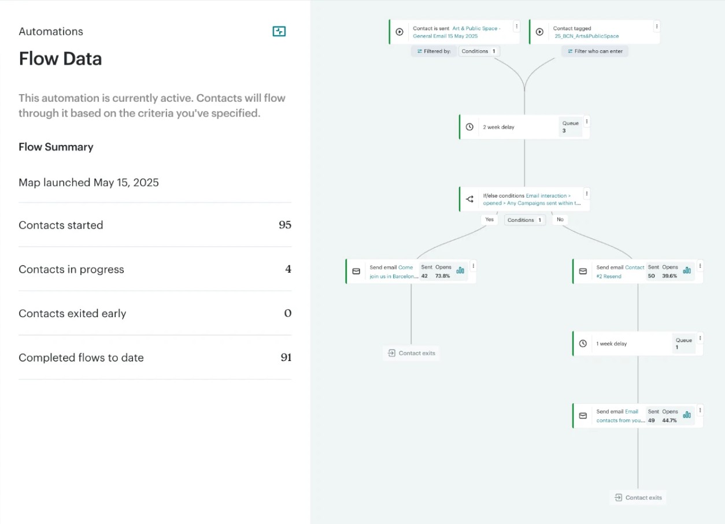This screenshot has width=725, height=524.
Task: Click 'Contact exits' under the Yes branch
Action: (411, 353)
